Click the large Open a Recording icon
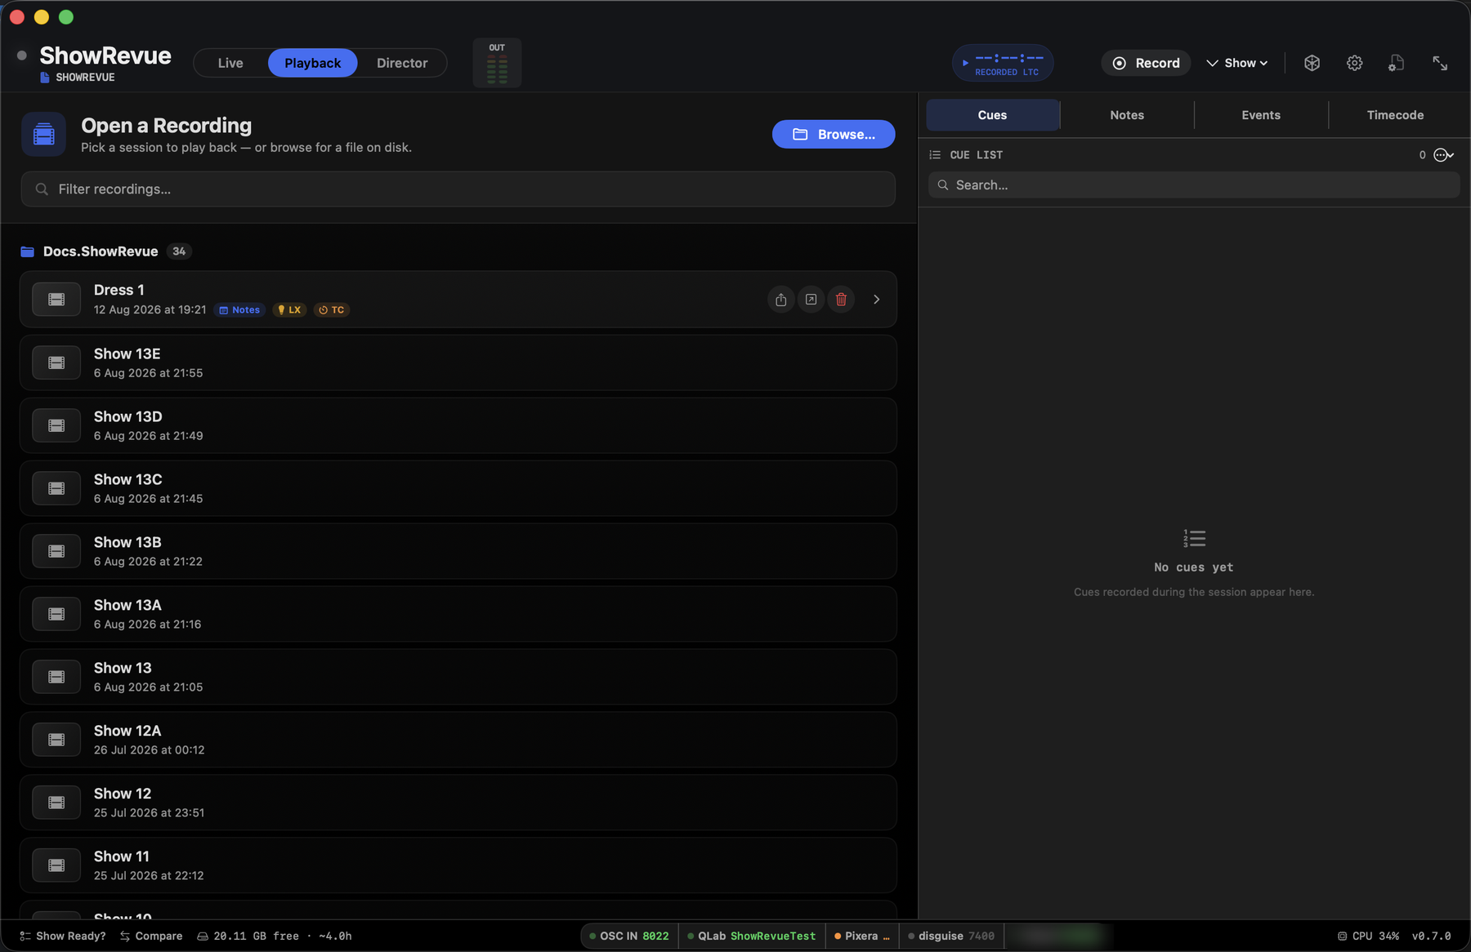Image resolution: width=1471 pixels, height=952 pixels. coord(43,134)
